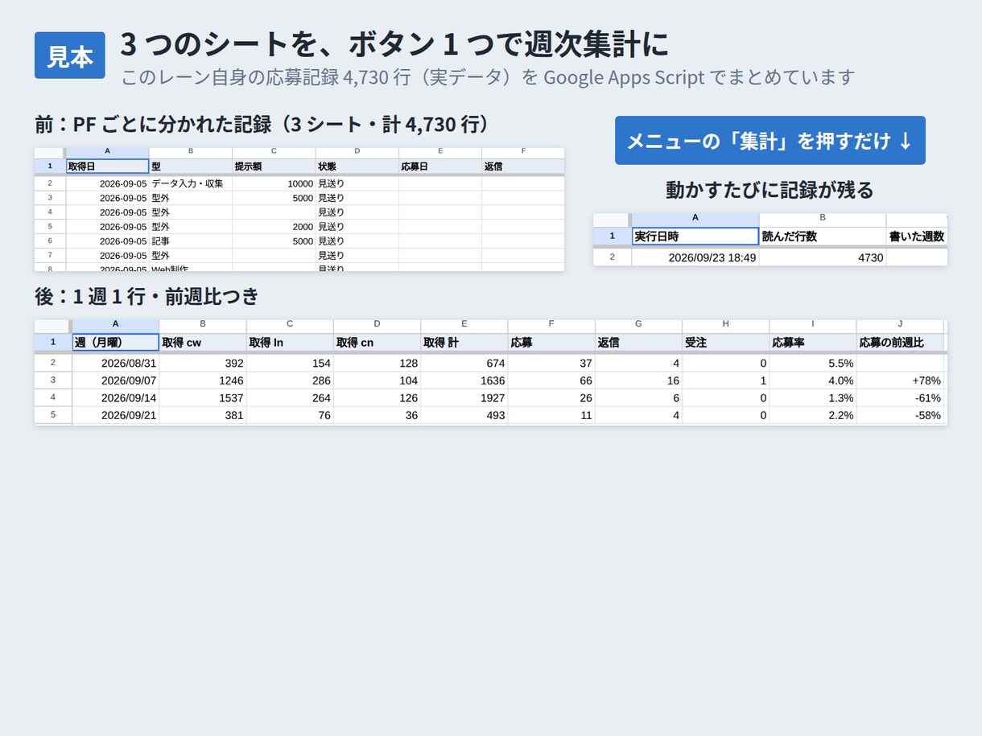Viewport: 982px width, 736px height.
Task: Select the 書いた週数 header cell
Action: click(x=917, y=236)
